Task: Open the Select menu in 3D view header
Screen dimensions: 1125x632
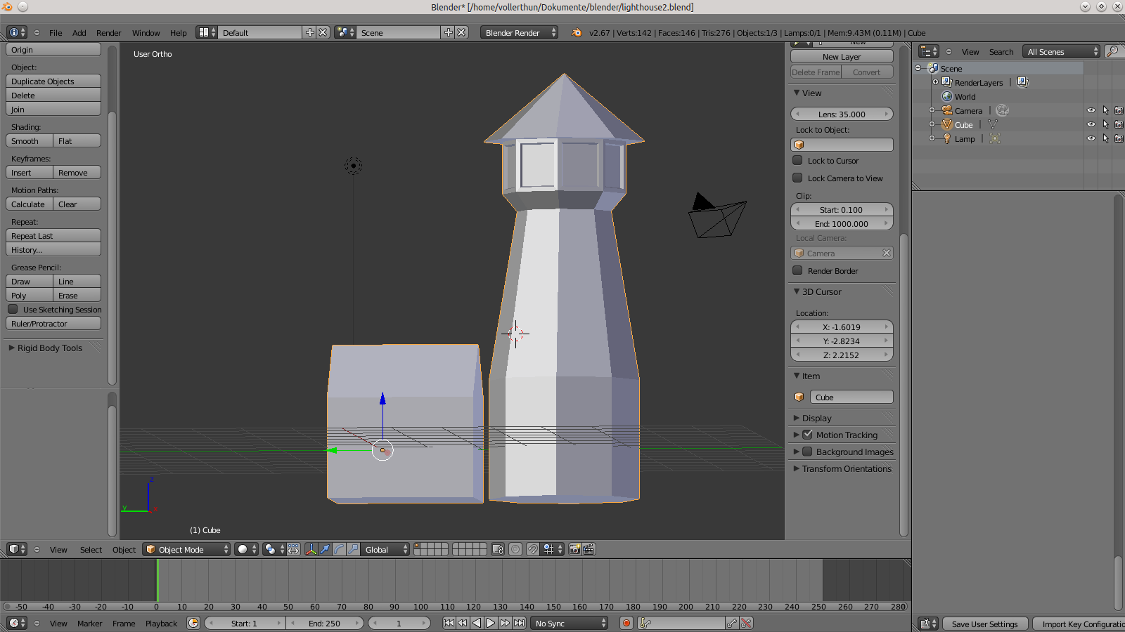Action: pos(91,549)
